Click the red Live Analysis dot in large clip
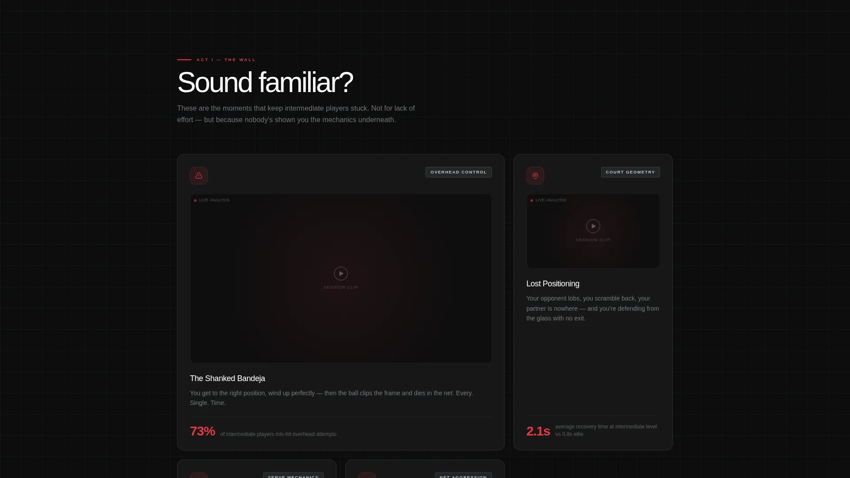Image resolution: width=850 pixels, height=478 pixels. click(195, 200)
